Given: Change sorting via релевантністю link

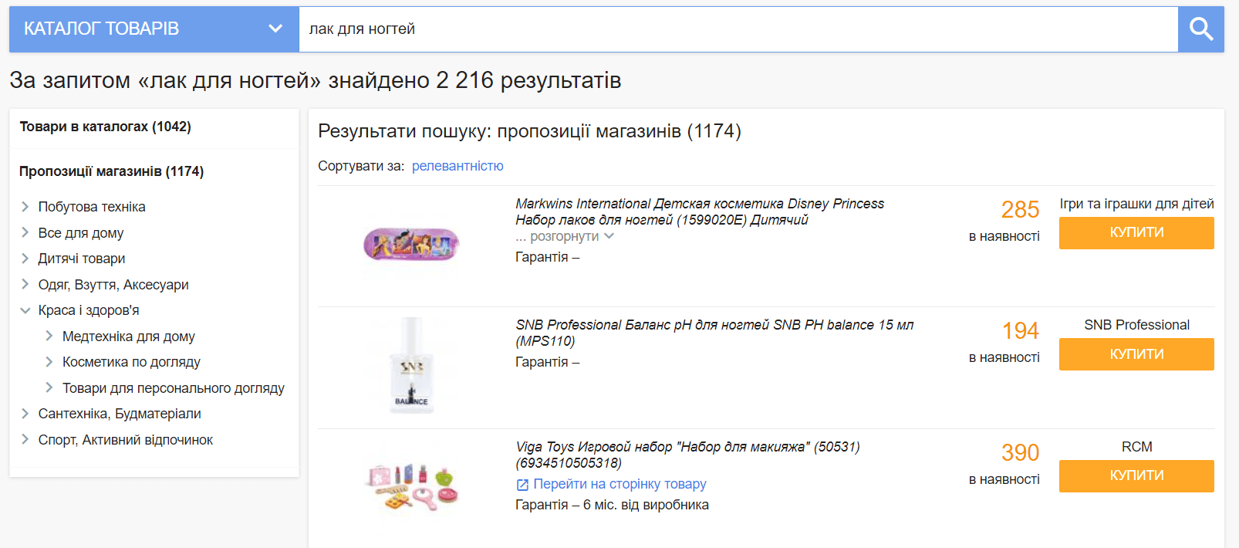Looking at the screenshot, I should 457,166.
